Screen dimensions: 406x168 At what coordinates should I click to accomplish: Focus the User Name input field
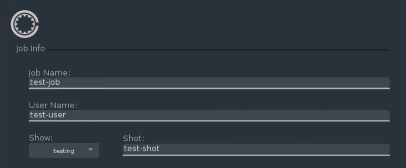click(x=209, y=115)
